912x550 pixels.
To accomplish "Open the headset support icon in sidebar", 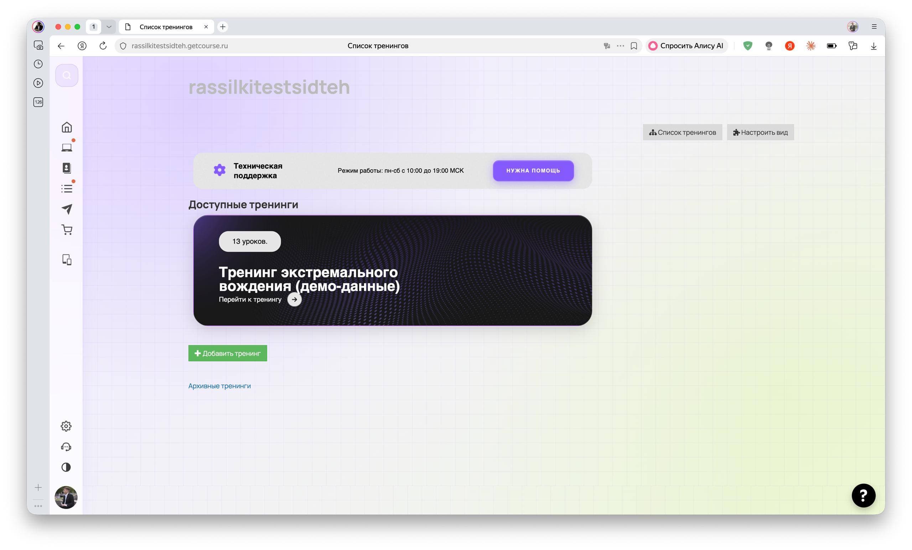I will click(66, 447).
